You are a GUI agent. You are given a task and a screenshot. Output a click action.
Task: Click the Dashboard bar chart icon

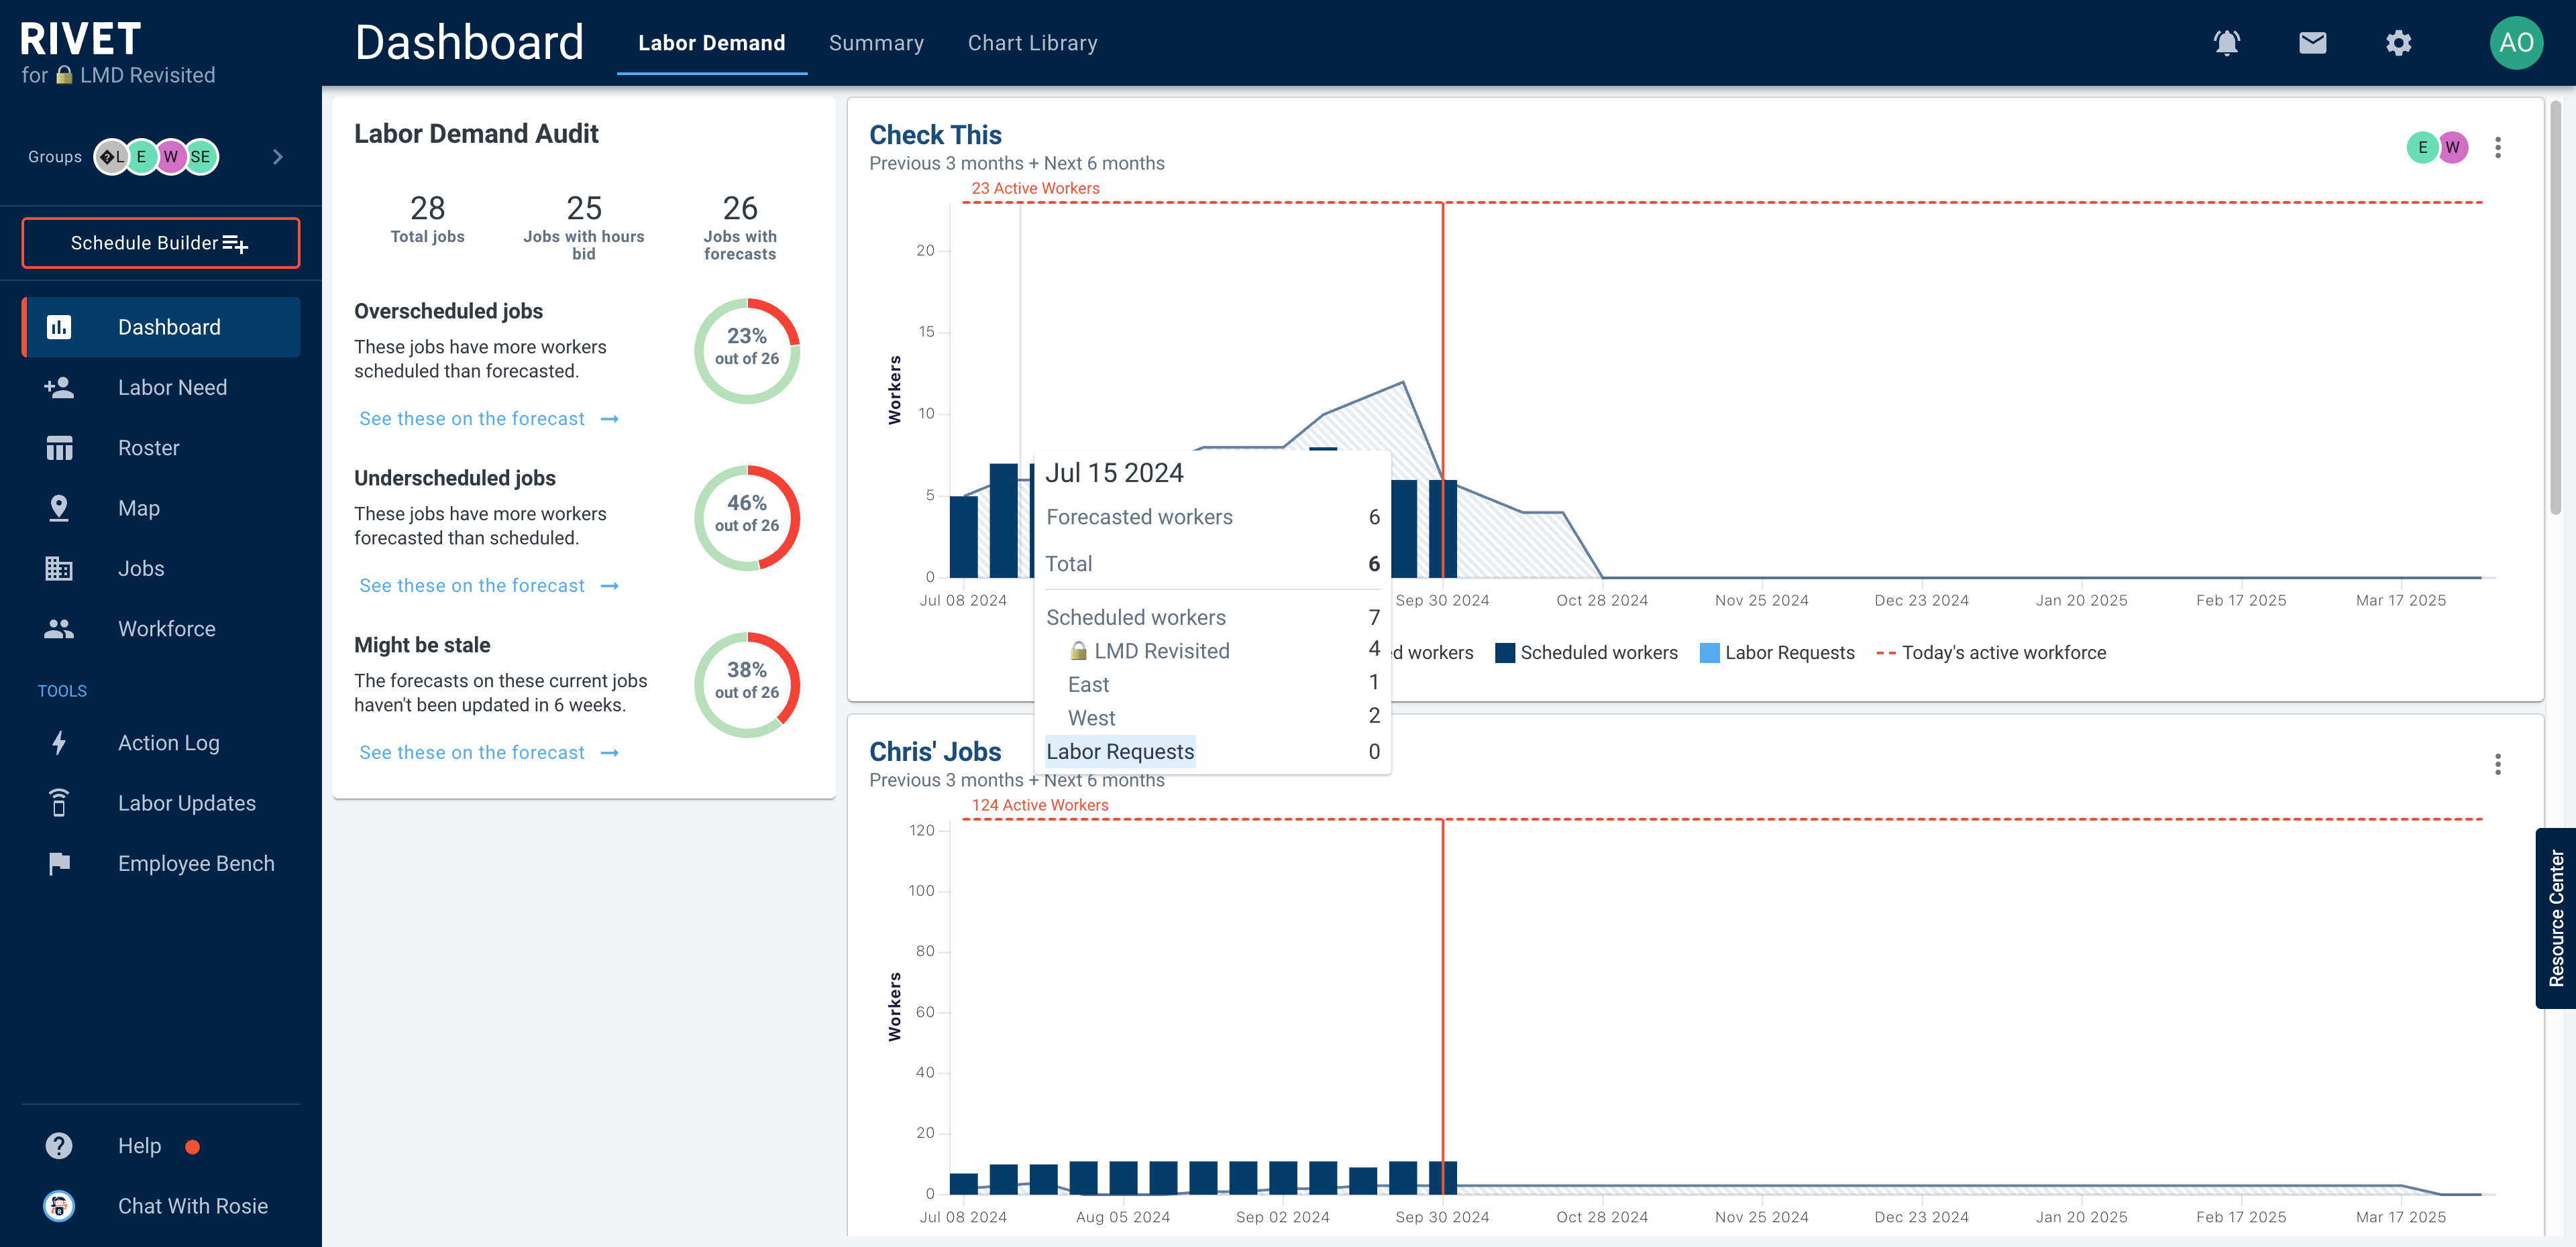point(59,326)
